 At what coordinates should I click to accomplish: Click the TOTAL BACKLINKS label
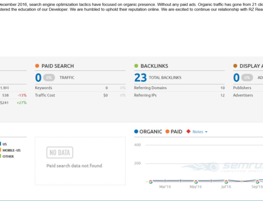165,78
